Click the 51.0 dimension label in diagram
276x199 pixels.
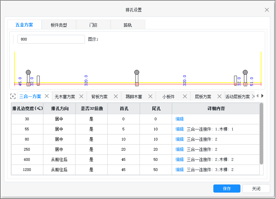252,81
